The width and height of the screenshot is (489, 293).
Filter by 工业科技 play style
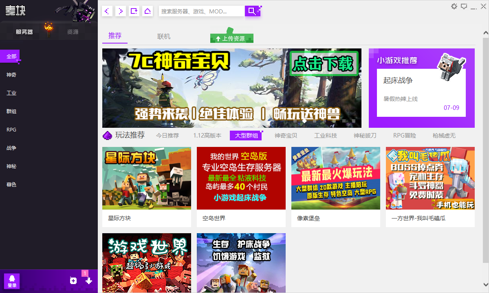[x=326, y=136]
